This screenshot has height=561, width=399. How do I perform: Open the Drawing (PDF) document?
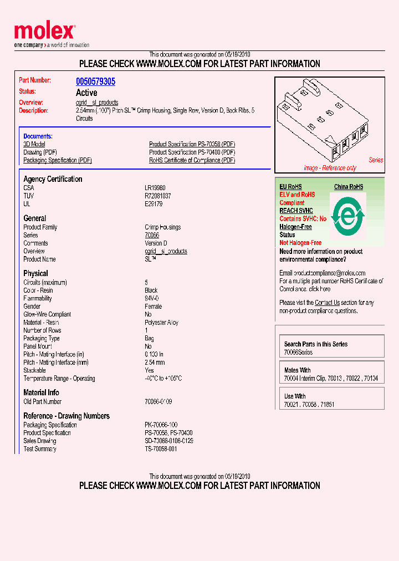tap(40, 152)
